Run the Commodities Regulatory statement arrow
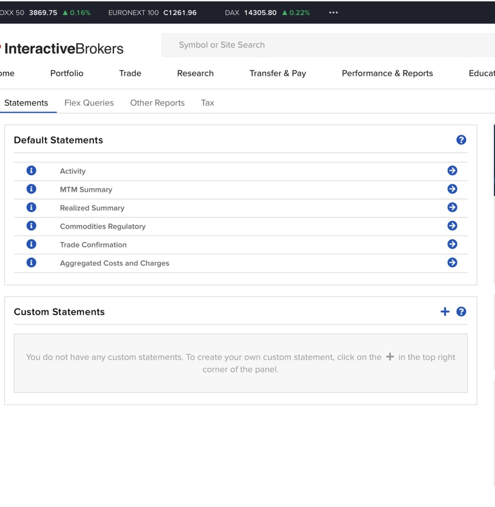The image size is (495, 507). (452, 226)
